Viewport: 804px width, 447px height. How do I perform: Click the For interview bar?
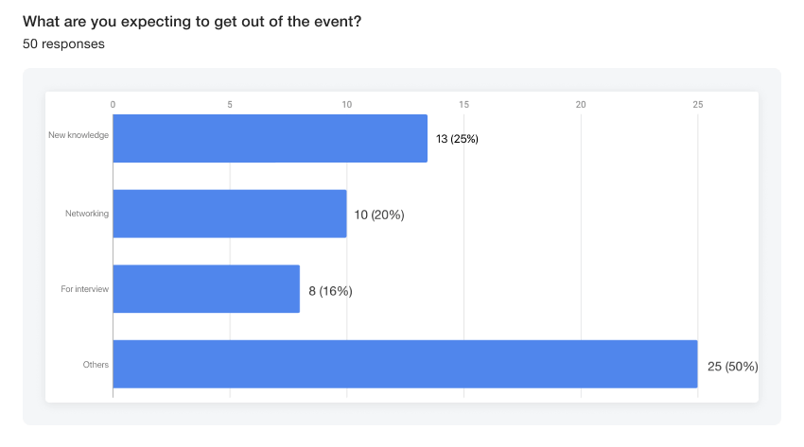click(x=206, y=289)
